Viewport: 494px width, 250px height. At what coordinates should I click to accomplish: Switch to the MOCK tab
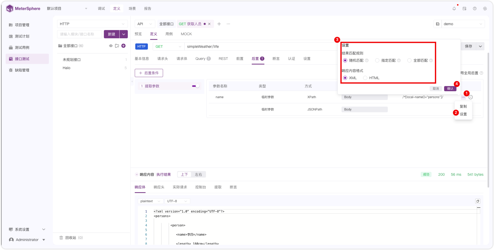(x=186, y=34)
